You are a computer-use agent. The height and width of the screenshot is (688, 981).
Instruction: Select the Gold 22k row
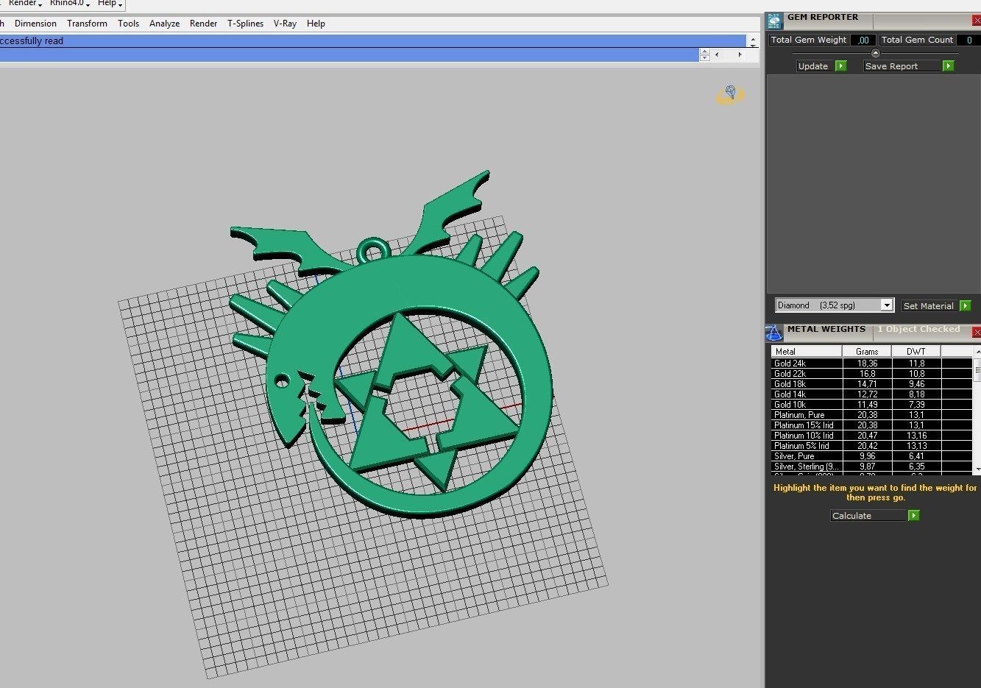pos(871,374)
